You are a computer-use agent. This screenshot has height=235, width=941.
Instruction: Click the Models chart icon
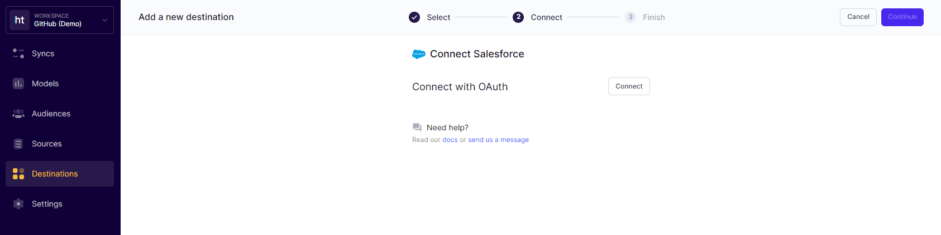pos(18,84)
